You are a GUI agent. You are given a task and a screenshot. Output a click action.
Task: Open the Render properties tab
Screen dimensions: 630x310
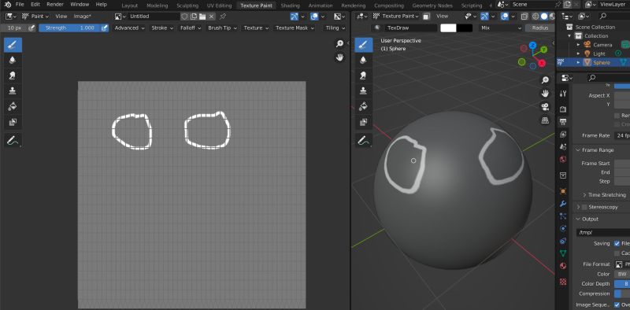coord(563,109)
